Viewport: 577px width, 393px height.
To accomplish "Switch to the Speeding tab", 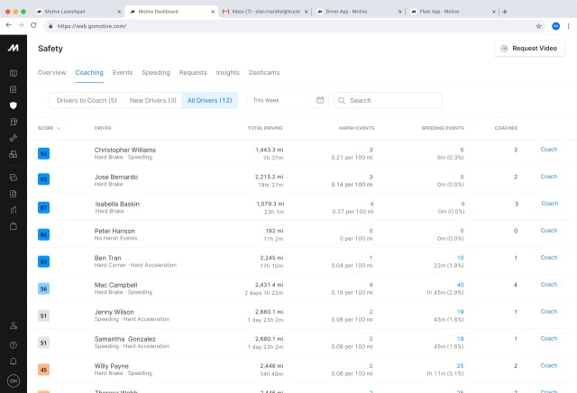I will point(156,72).
